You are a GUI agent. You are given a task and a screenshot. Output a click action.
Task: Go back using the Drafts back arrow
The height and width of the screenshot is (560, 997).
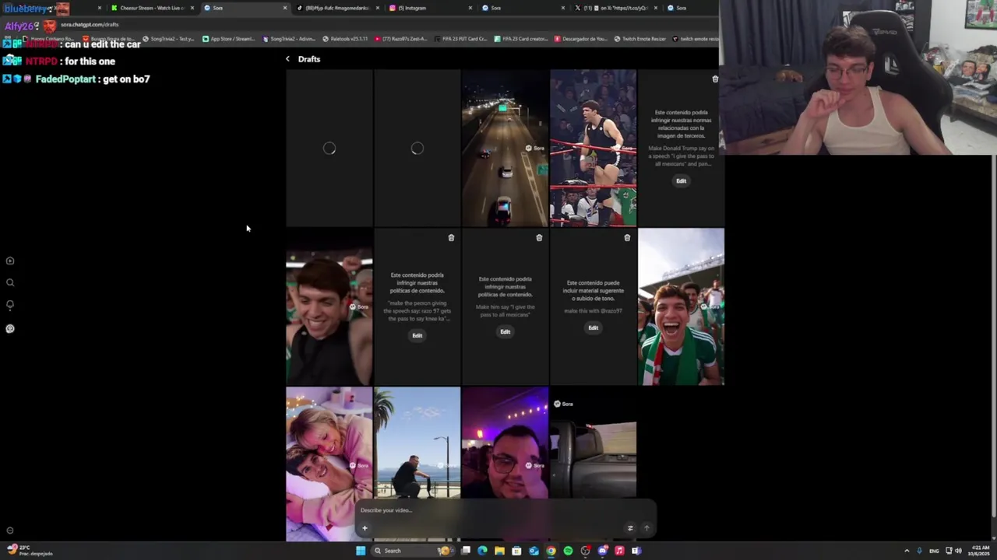tap(287, 59)
